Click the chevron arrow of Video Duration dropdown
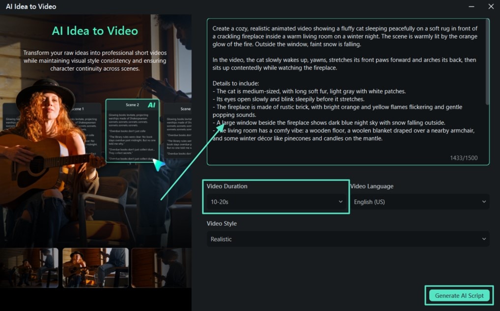 tap(340, 202)
